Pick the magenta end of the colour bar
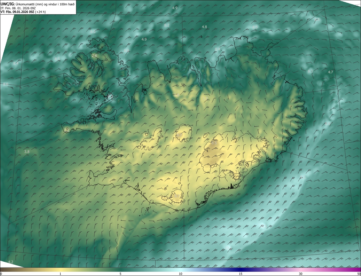Image resolution: width=361 pixels, height=276 pixels. pos(355,270)
